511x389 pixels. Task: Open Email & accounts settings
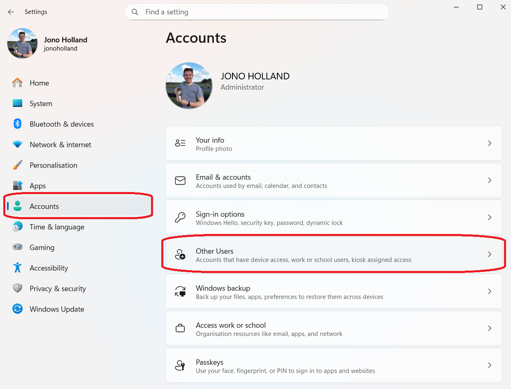point(334,180)
